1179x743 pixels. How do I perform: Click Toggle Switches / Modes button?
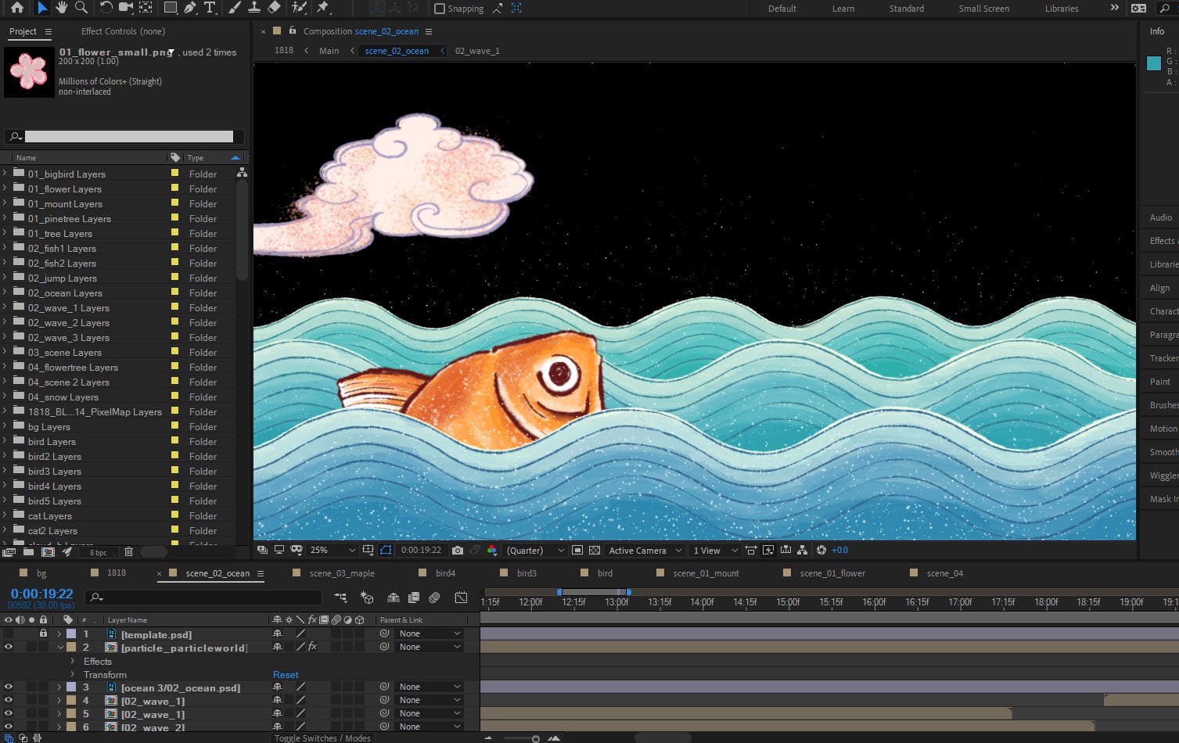click(322, 738)
